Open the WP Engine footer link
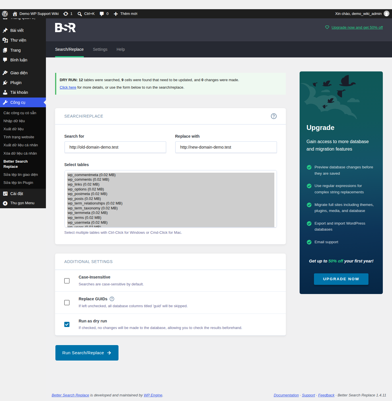The image size is (392, 401). pos(153,395)
